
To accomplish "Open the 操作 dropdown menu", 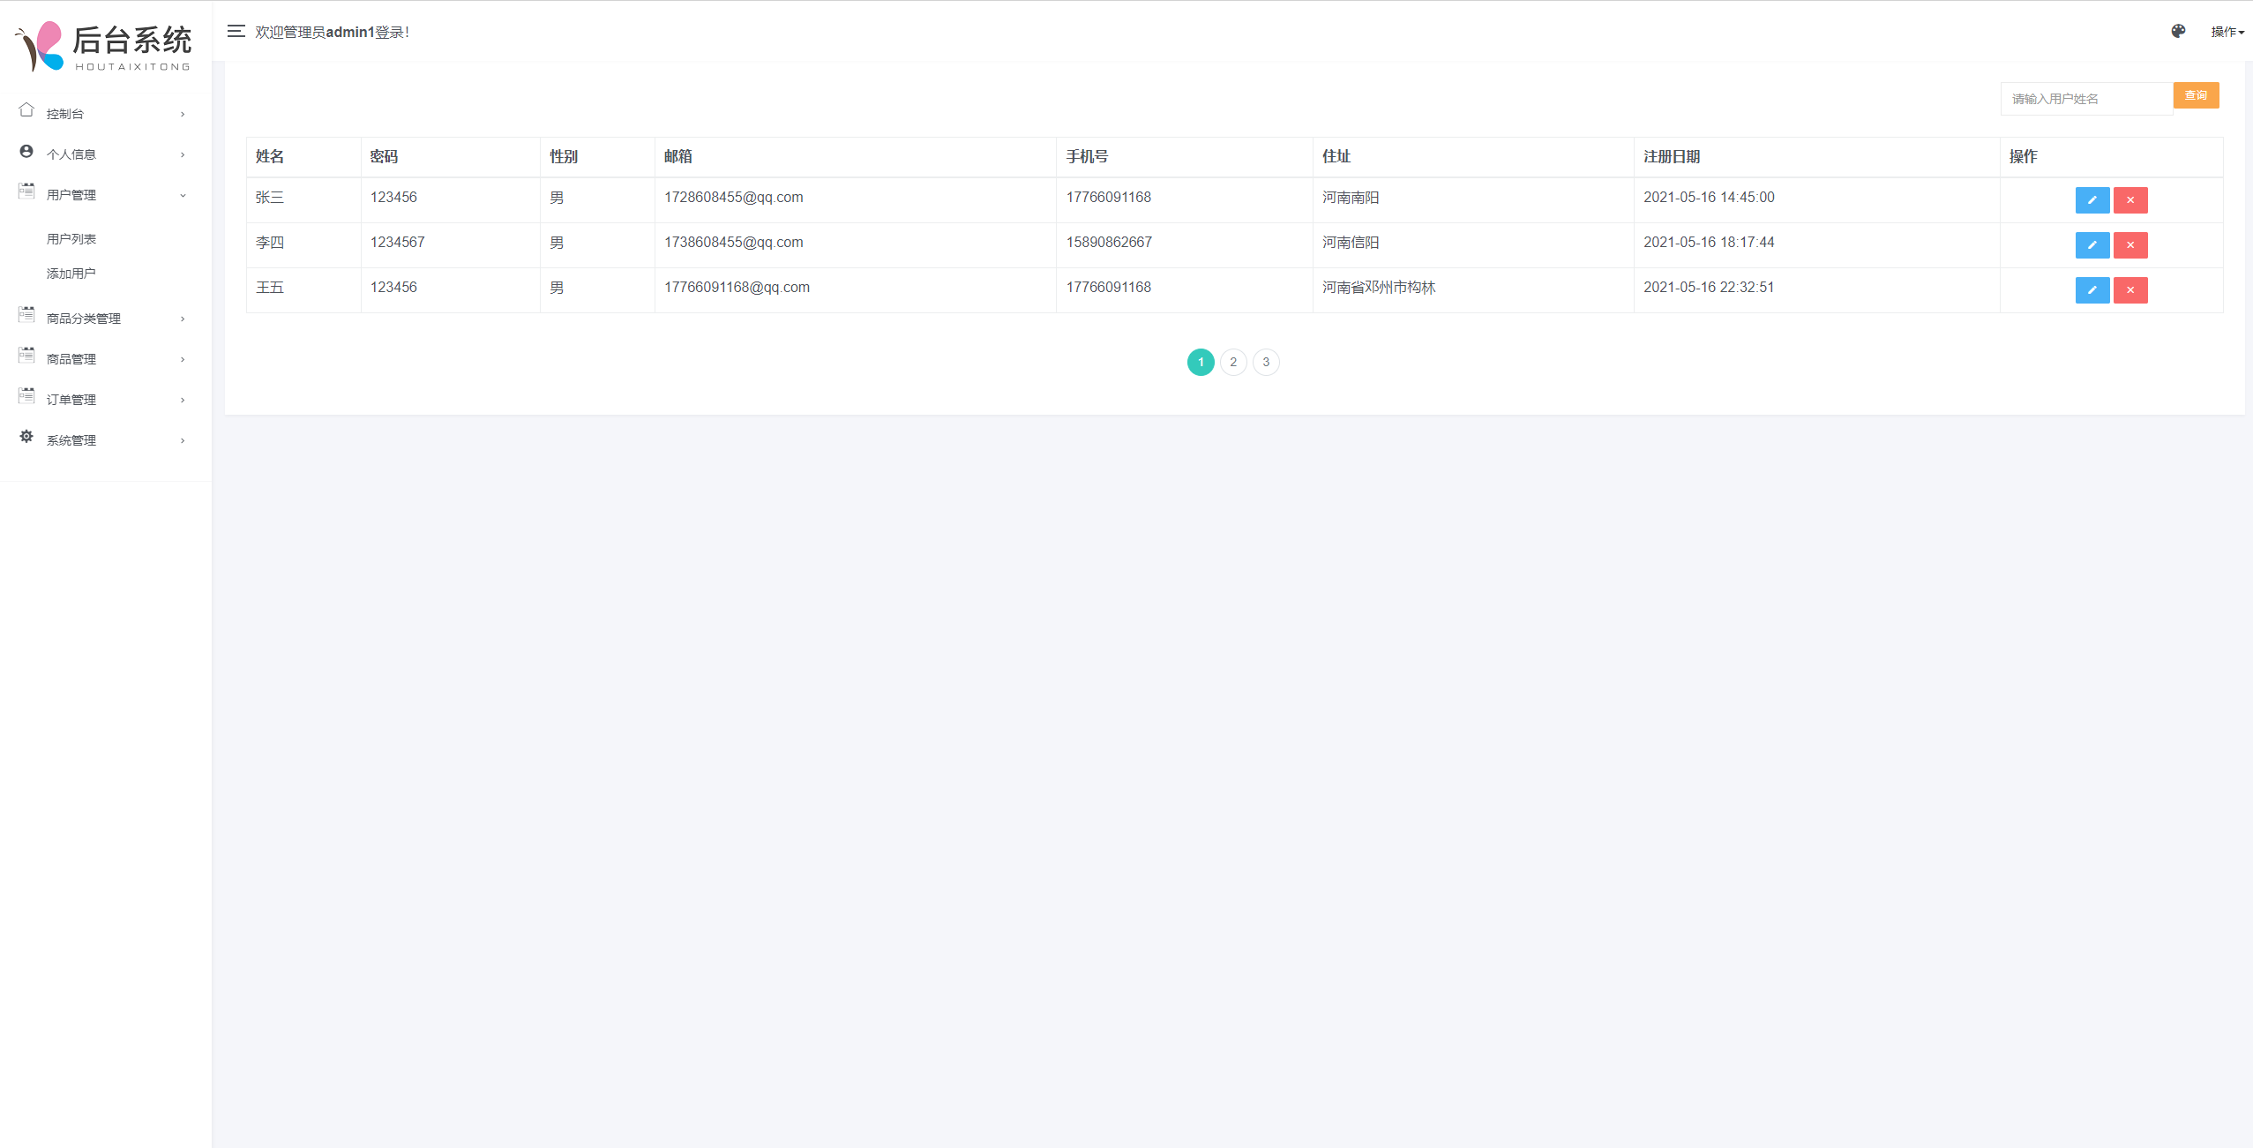I will [2227, 32].
